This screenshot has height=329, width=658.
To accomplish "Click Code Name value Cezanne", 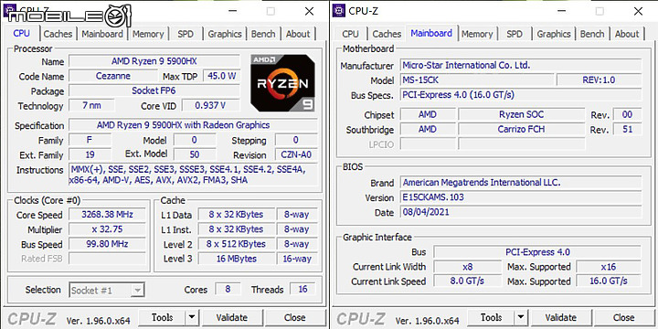I will (x=113, y=76).
